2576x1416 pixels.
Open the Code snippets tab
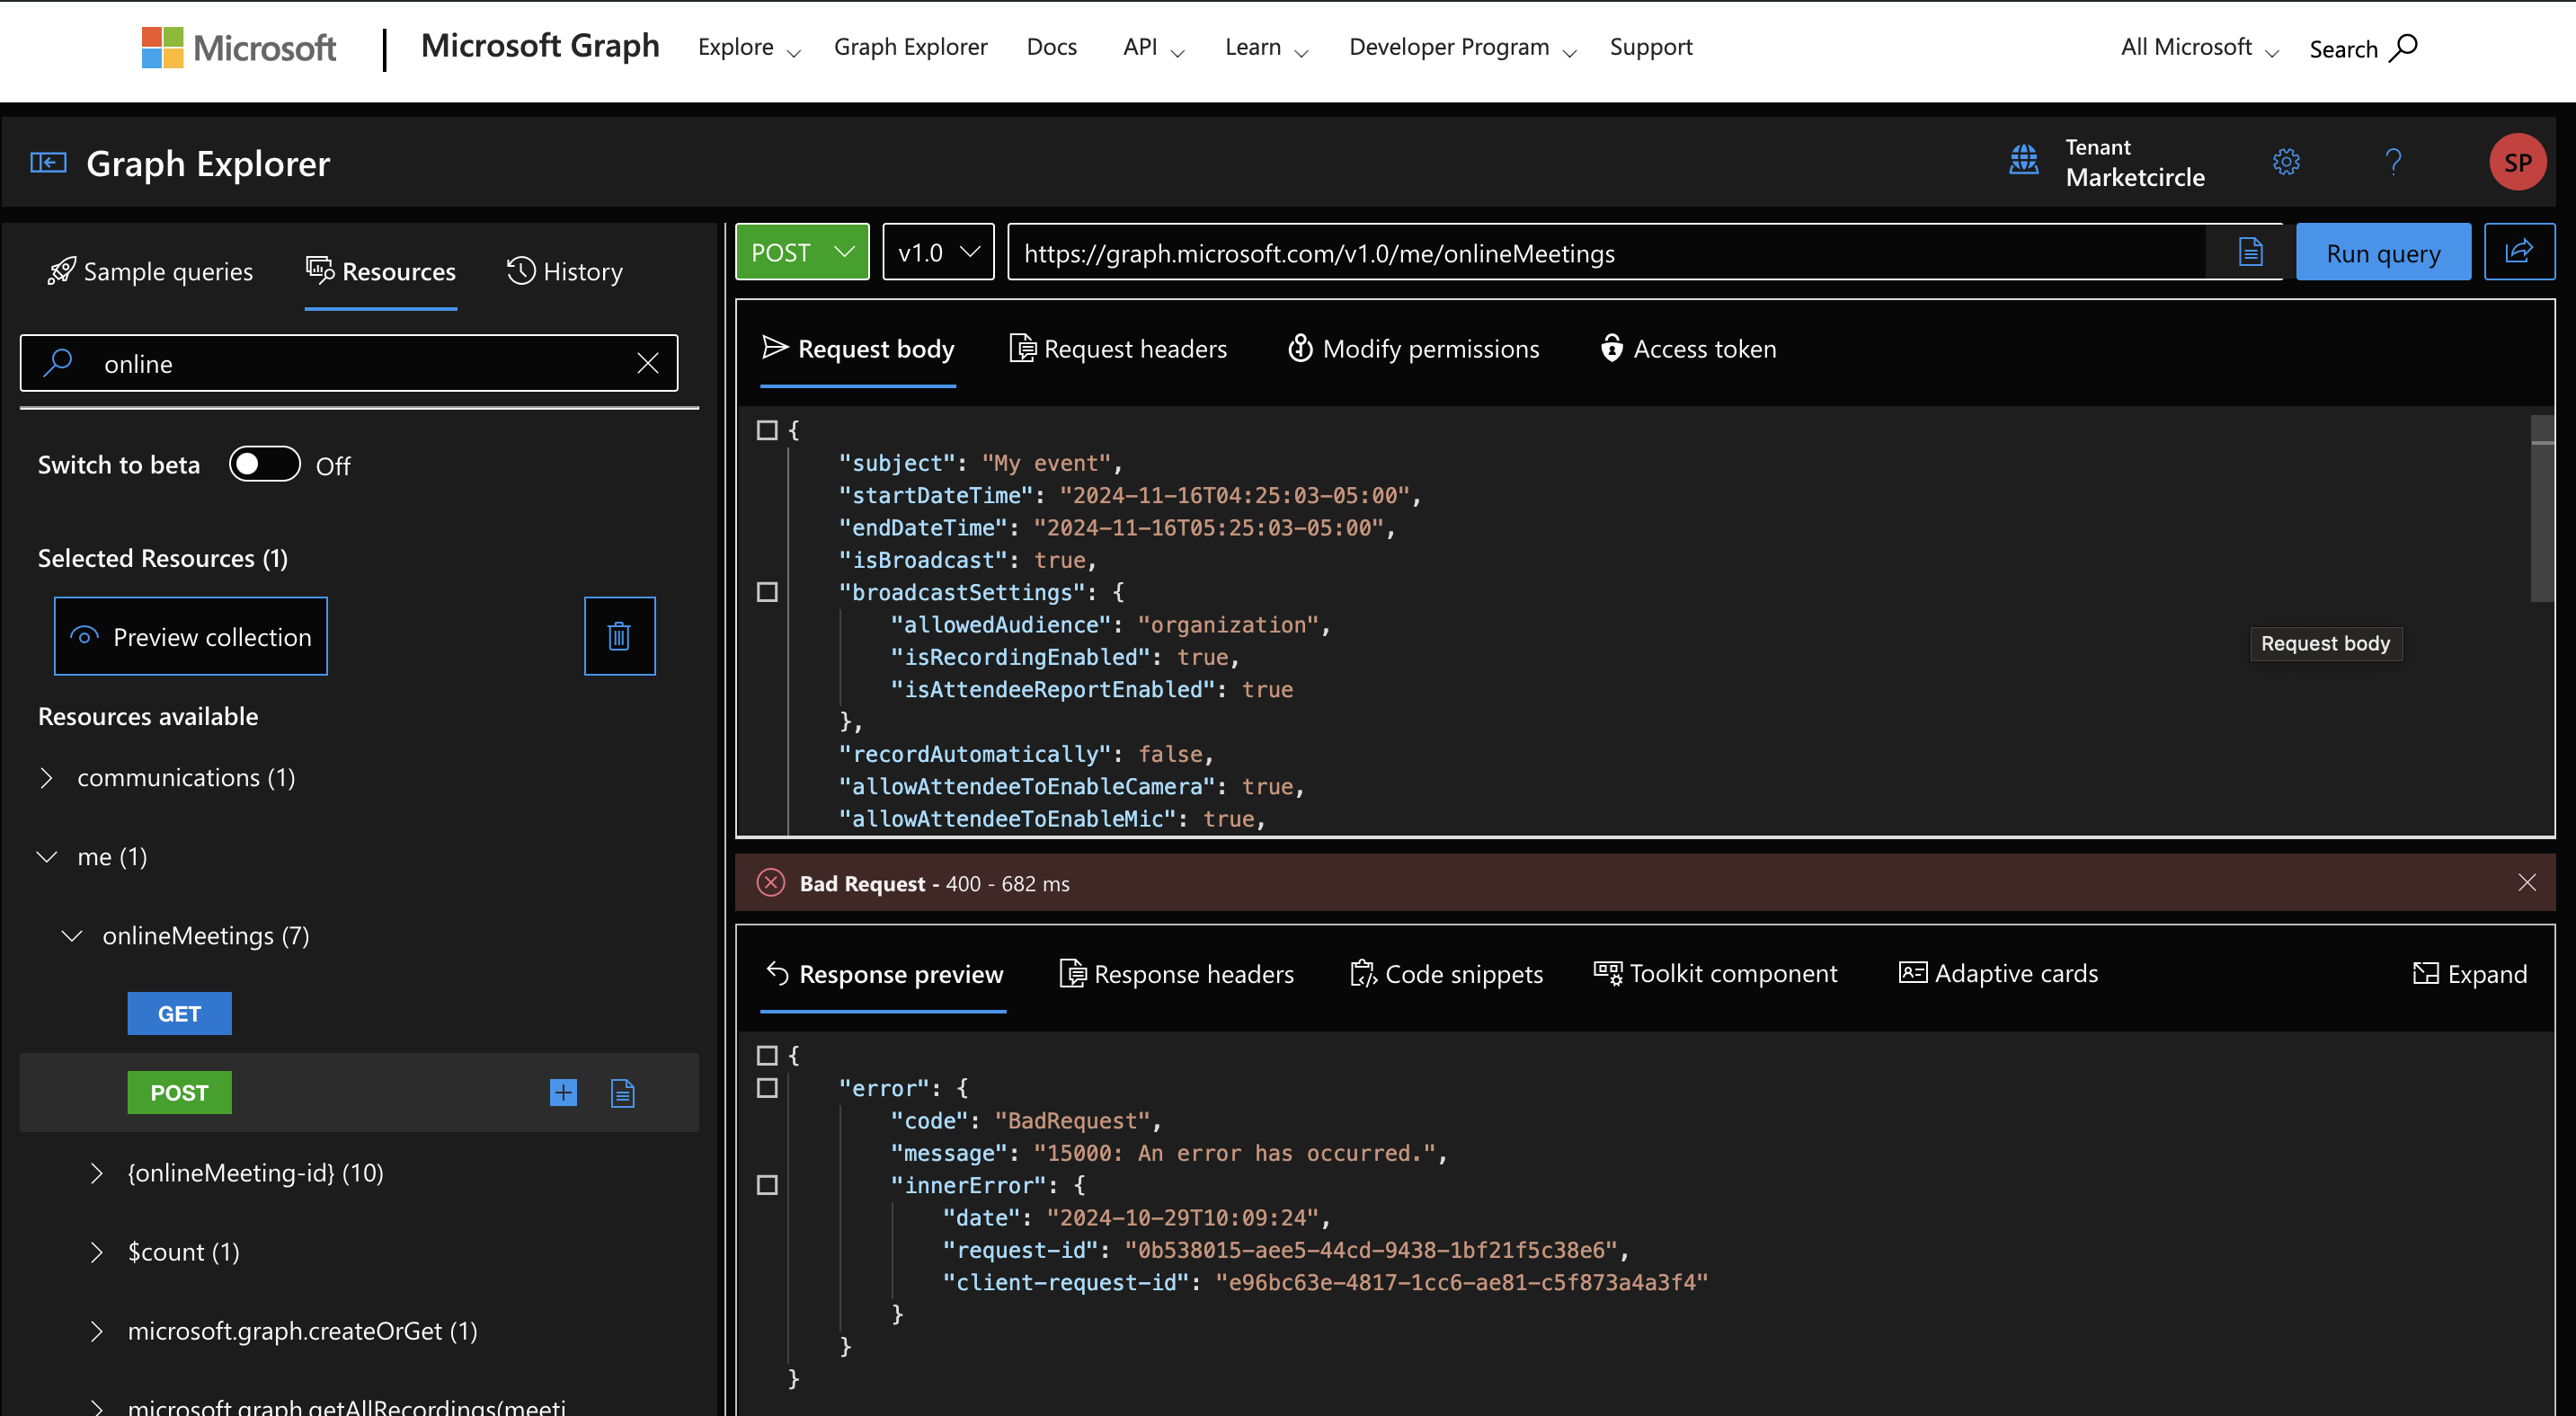1446,973
